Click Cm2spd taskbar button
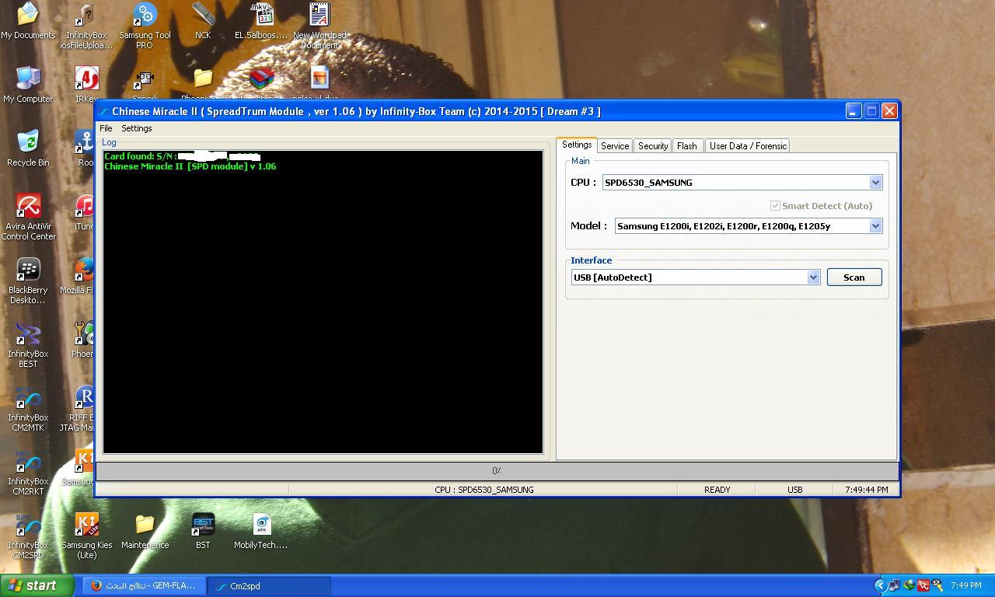Screen dimensions: 995x597 269,586
